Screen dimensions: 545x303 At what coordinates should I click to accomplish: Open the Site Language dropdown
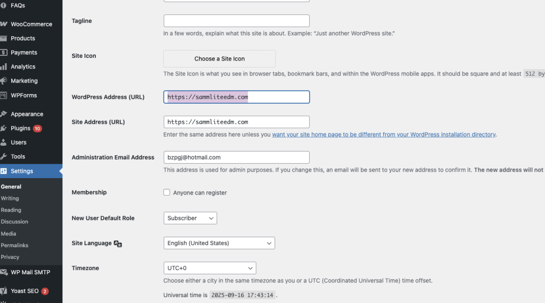219,243
